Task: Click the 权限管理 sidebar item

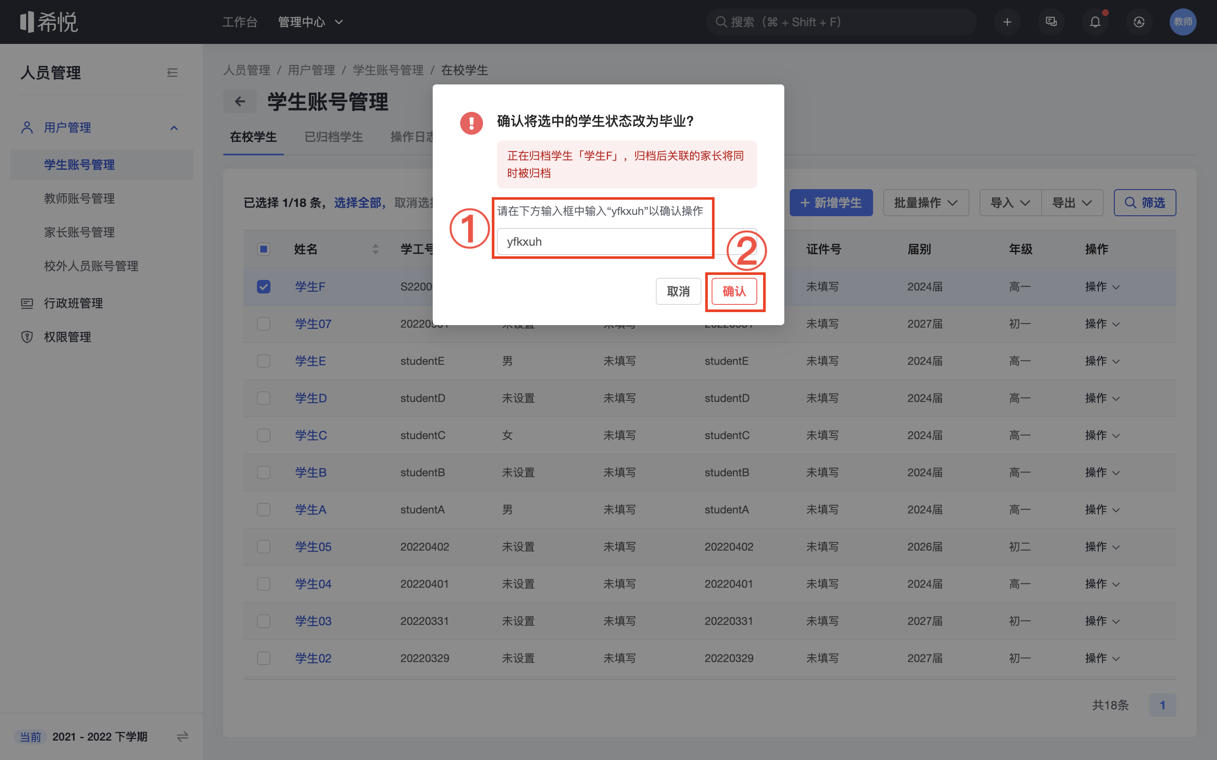Action: click(67, 337)
